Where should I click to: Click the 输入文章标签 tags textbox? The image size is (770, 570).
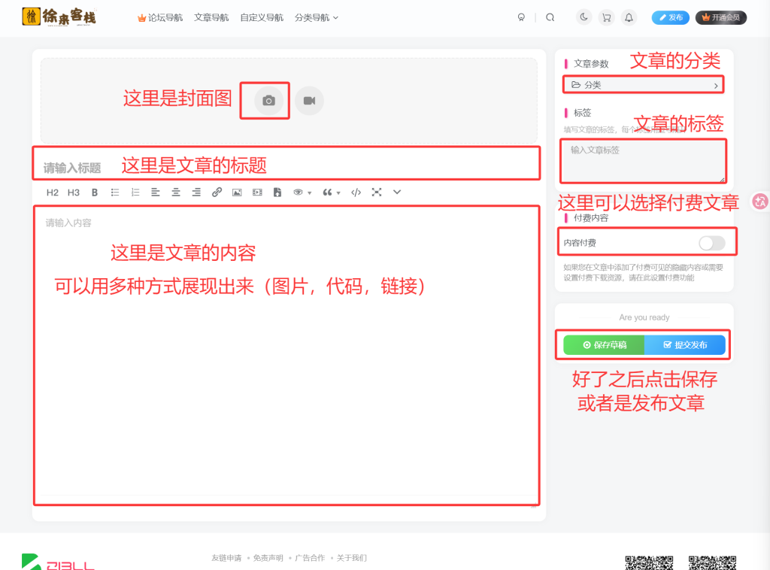[643, 162]
